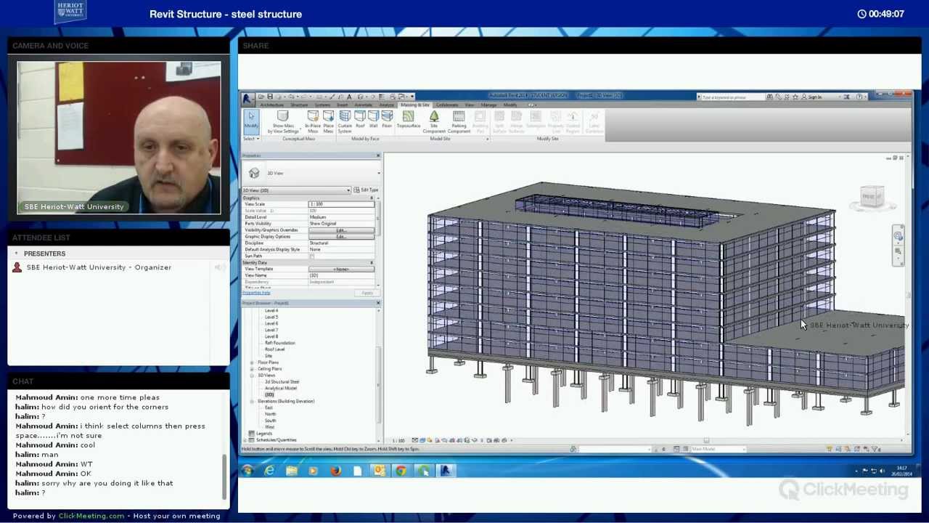Pick the Site Component tree icon
Viewport: 929px width, 523px height.
[x=434, y=117]
